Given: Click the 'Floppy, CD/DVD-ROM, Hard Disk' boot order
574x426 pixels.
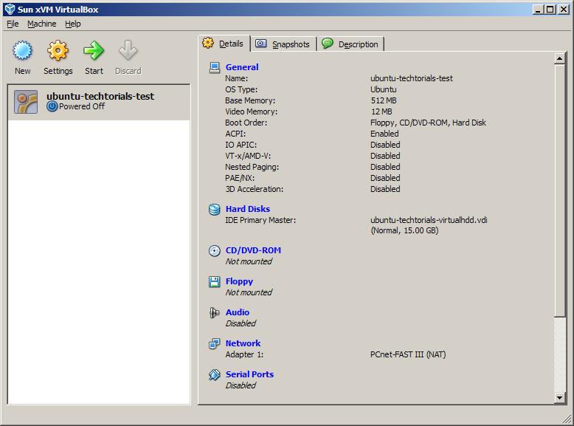Looking at the screenshot, I should pyautogui.click(x=429, y=123).
